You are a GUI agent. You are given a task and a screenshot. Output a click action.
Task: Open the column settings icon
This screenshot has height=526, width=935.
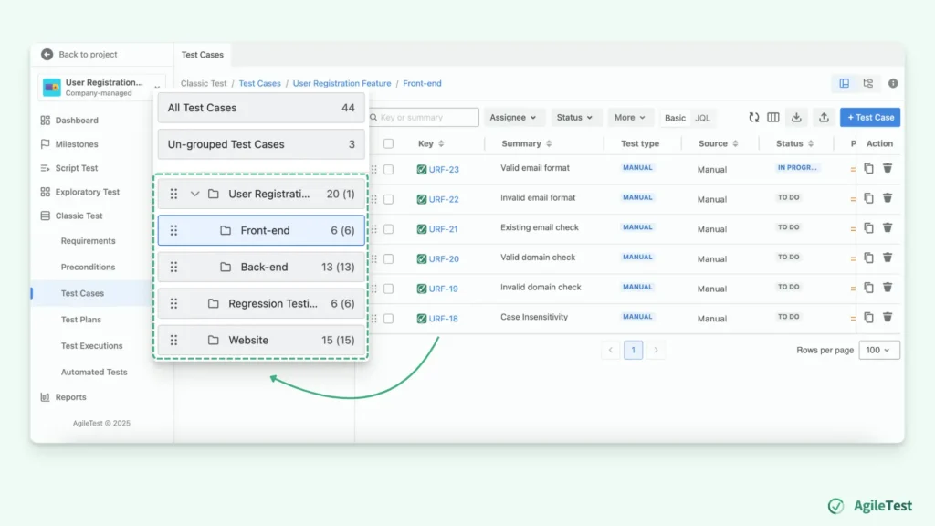(773, 118)
